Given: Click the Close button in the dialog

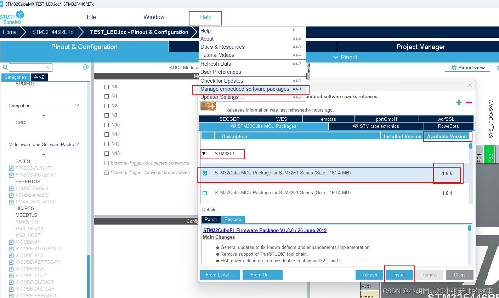Looking at the screenshot, I should pos(460,275).
